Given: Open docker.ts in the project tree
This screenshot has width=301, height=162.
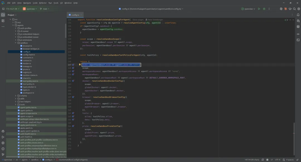Looking at the screenshot, I should click(x=27, y=63).
